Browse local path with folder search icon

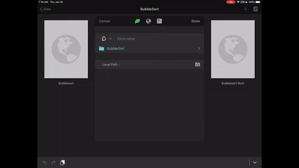[198, 64]
